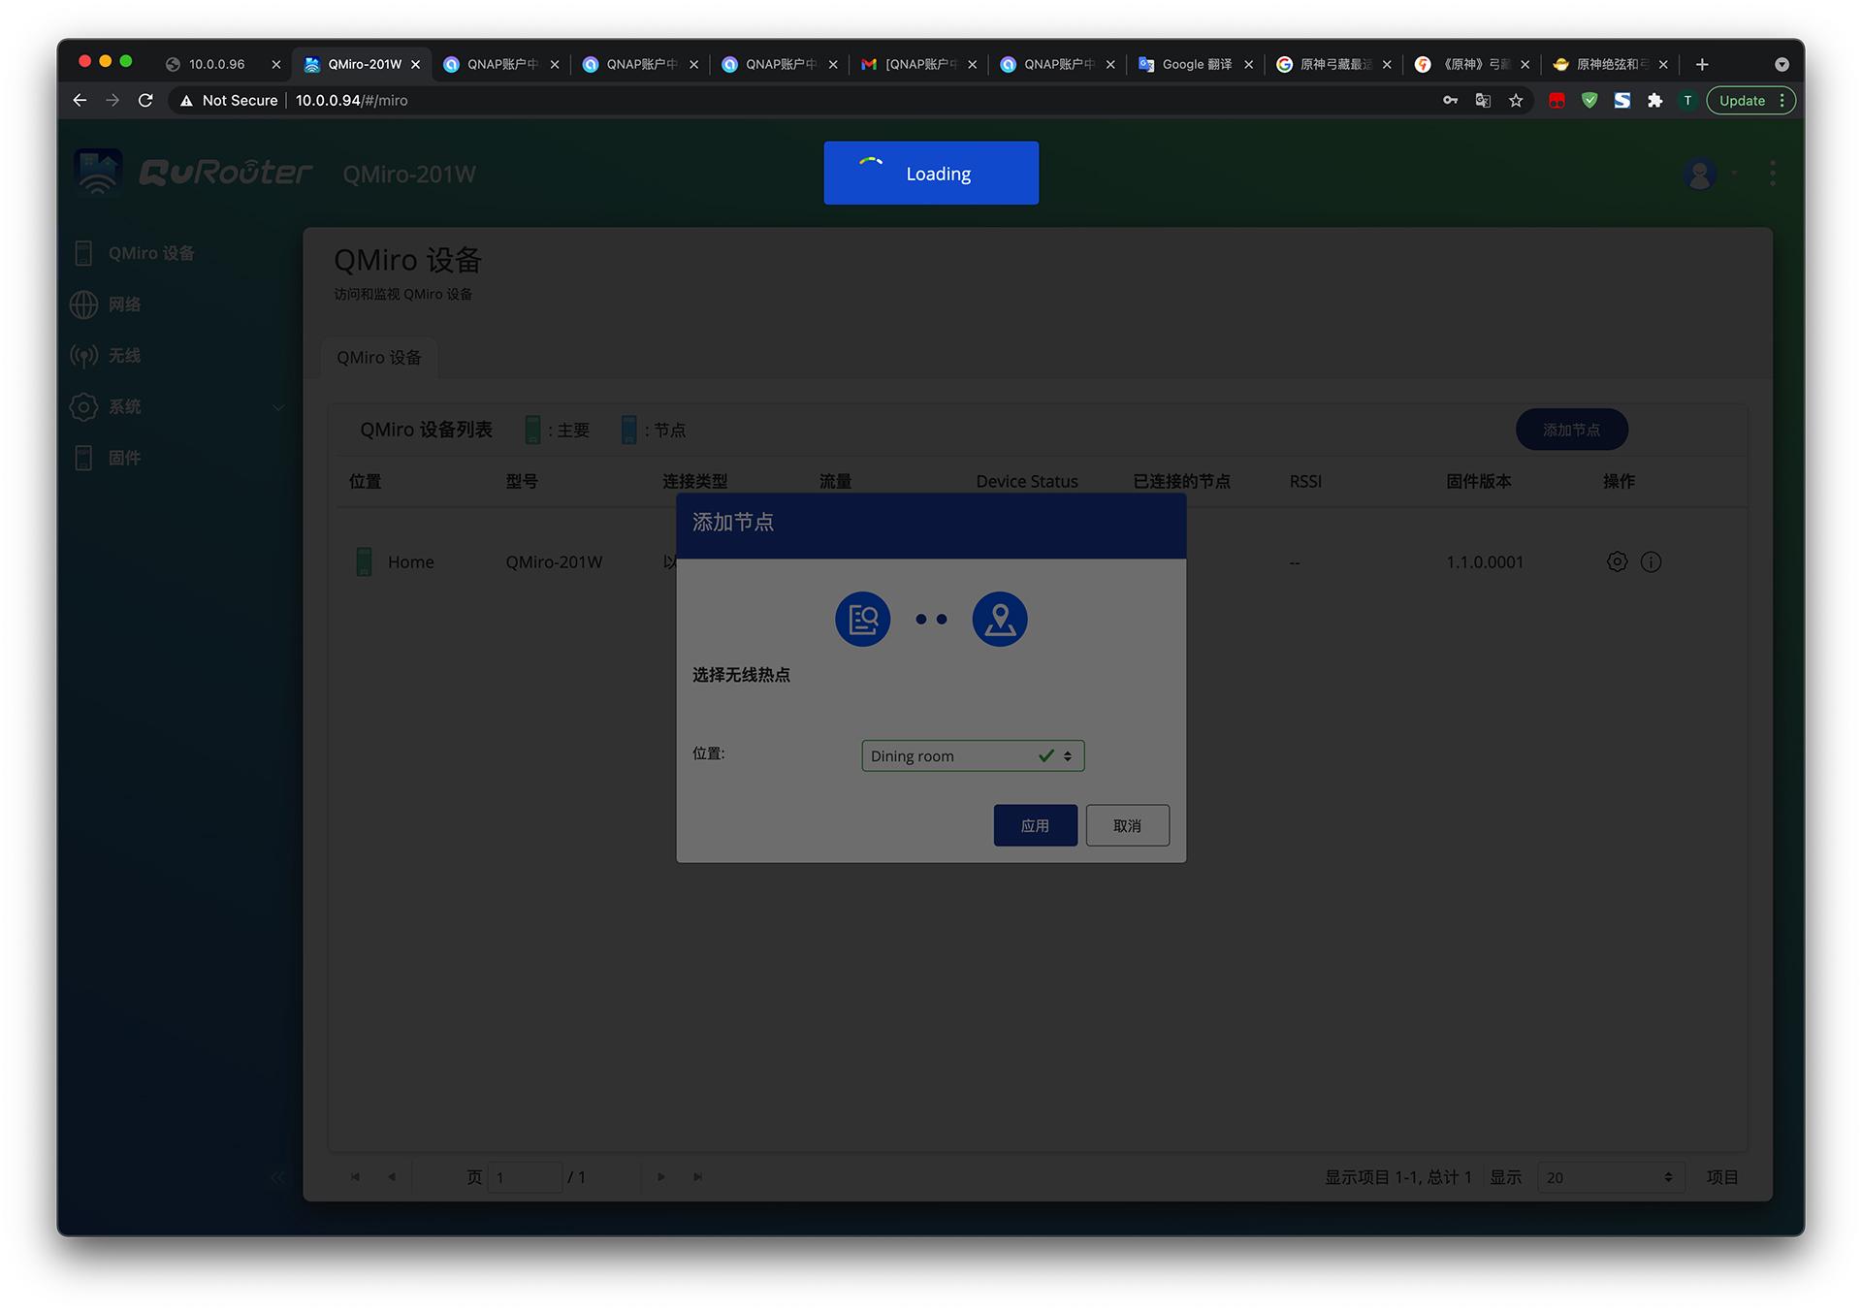Image resolution: width=1862 pixels, height=1312 pixels.
Task: Click the page number input field
Action: click(525, 1176)
